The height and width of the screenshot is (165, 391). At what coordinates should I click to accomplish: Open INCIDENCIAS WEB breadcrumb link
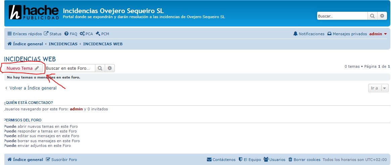point(103,44)
